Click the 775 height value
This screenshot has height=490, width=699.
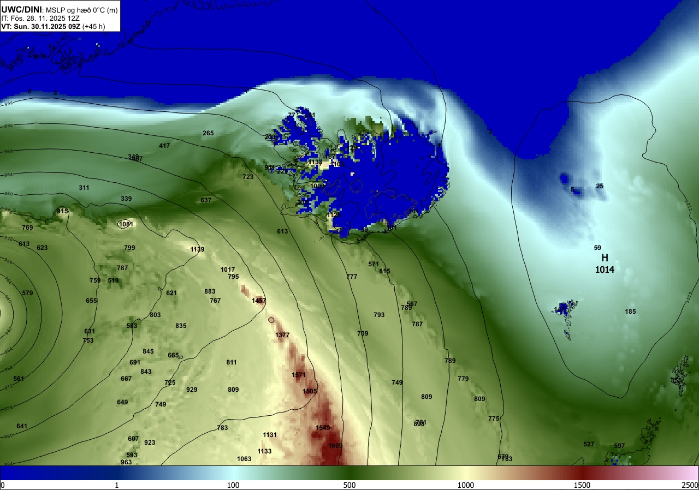pyautogui.click(x=494, y=419)
